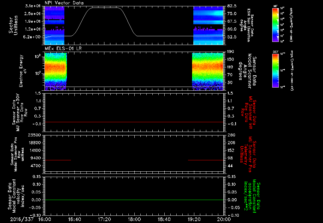This screenshot has width=323, height=223.
Task: Click the DEF color bar units label
Action: point(291,70)
